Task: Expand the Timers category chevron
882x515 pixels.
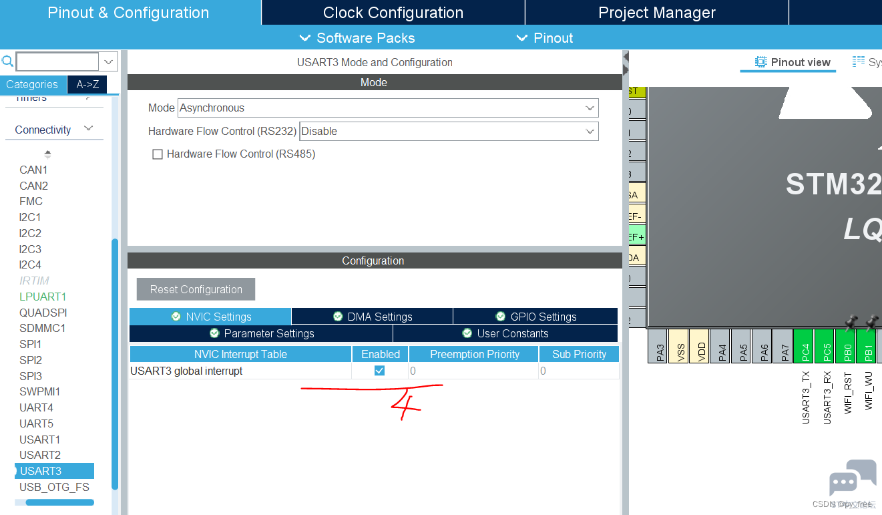Action: point(89,98)
